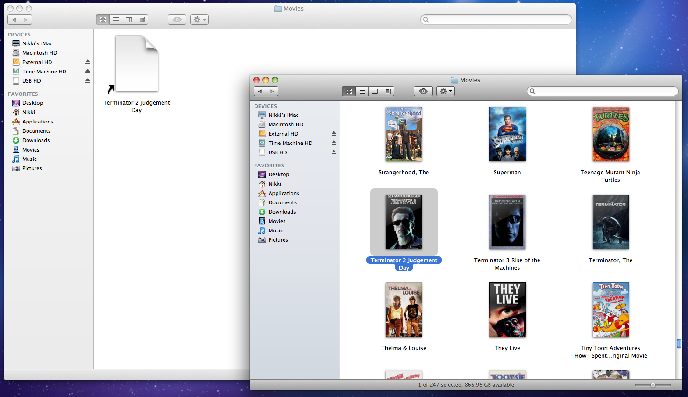
Task: Click Quick Look eye button in front window
Action: point(423,91)
